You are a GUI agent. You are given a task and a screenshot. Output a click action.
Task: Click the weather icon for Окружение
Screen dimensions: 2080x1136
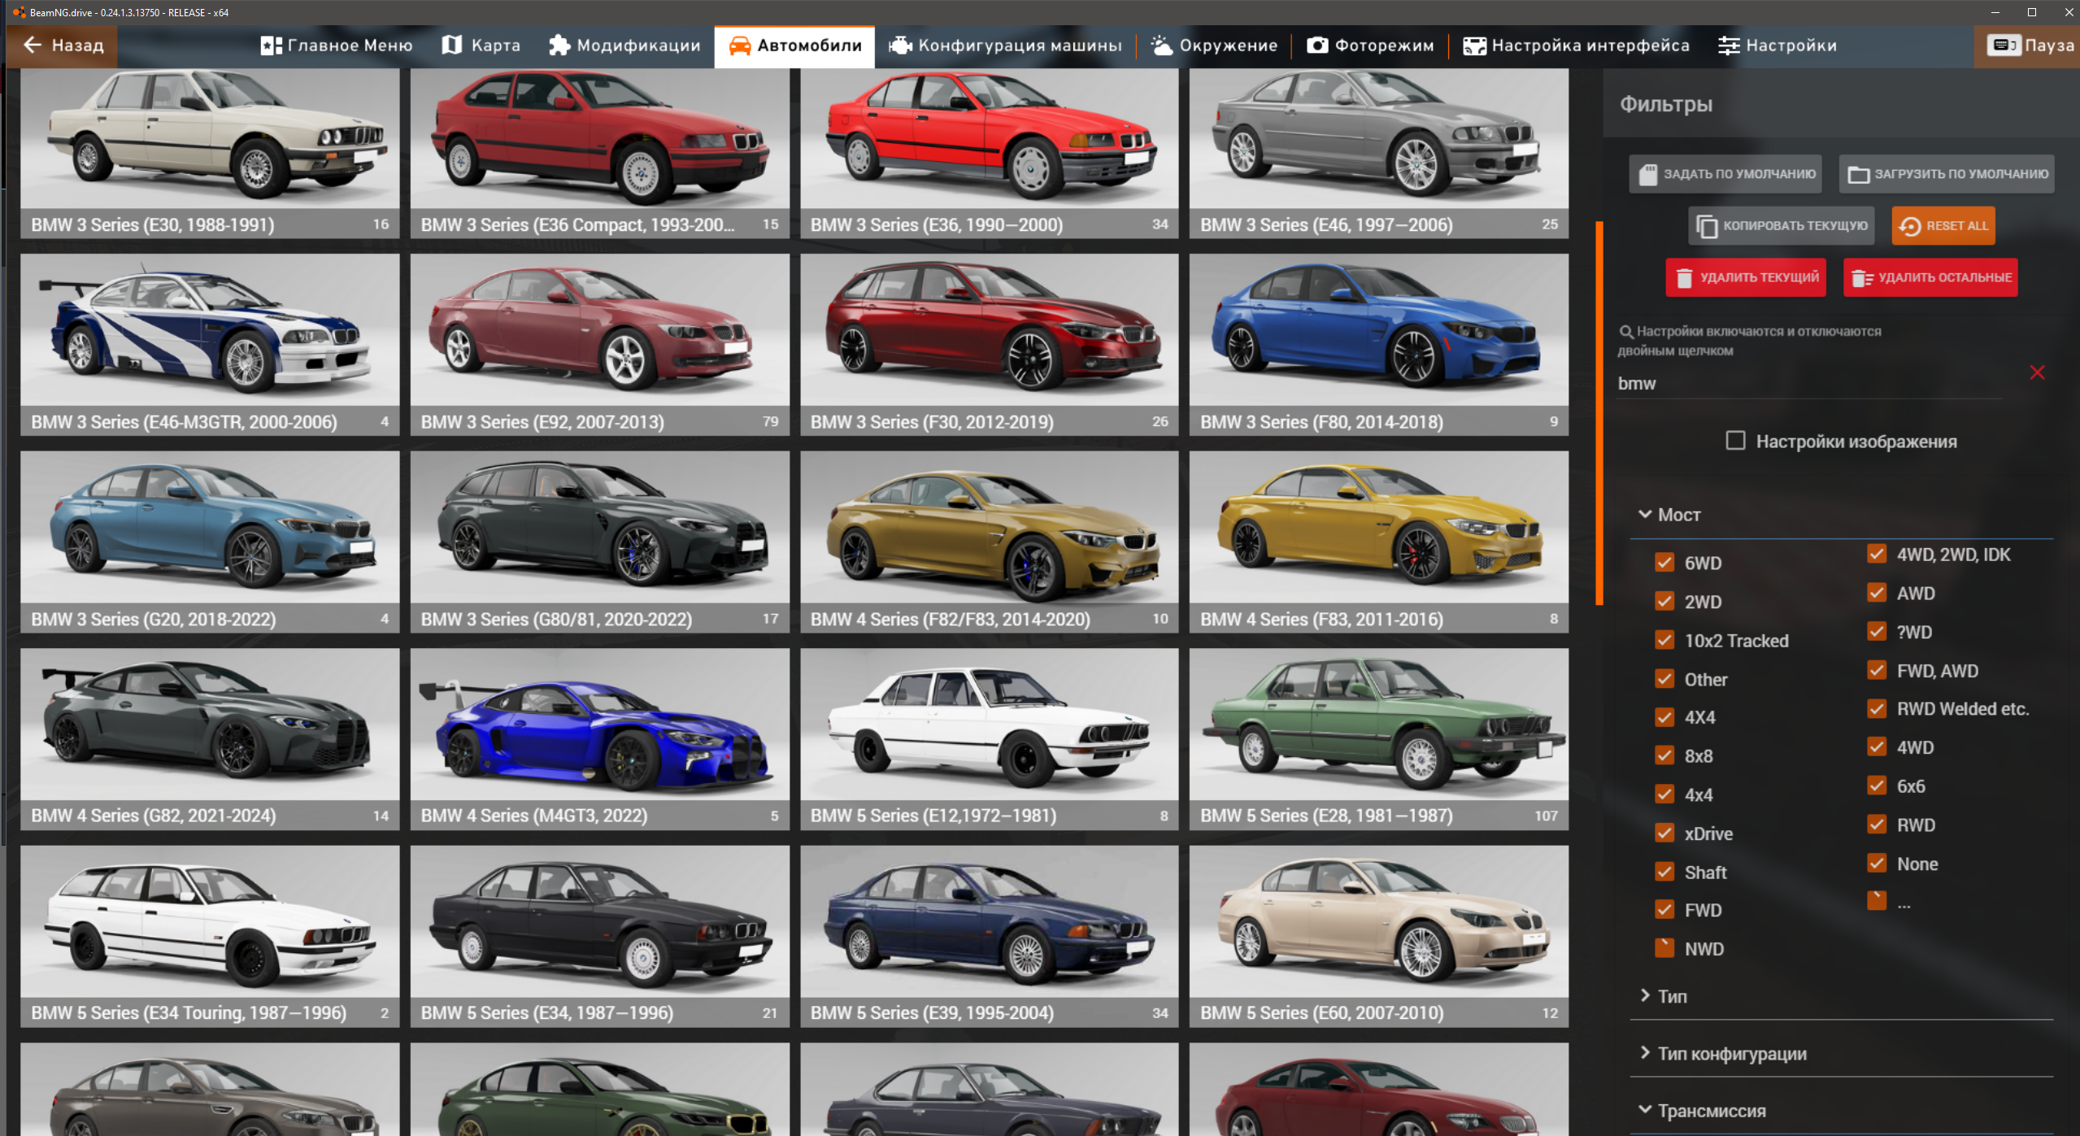click(x=1162, y=46)
